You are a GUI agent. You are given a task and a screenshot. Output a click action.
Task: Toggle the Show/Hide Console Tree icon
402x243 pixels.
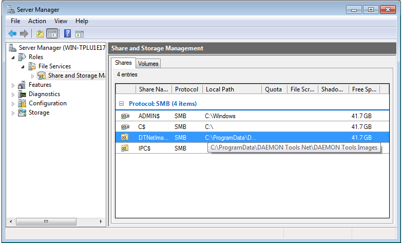coord(52,33)
